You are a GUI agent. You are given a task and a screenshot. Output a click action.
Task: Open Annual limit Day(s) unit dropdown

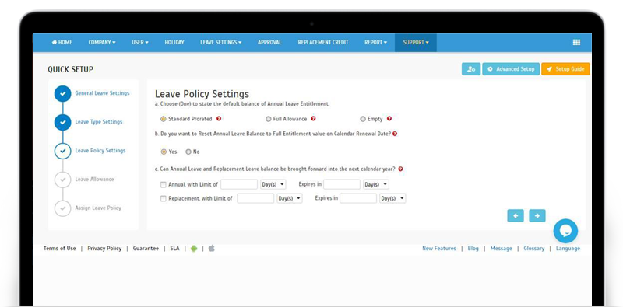point(273,184)
